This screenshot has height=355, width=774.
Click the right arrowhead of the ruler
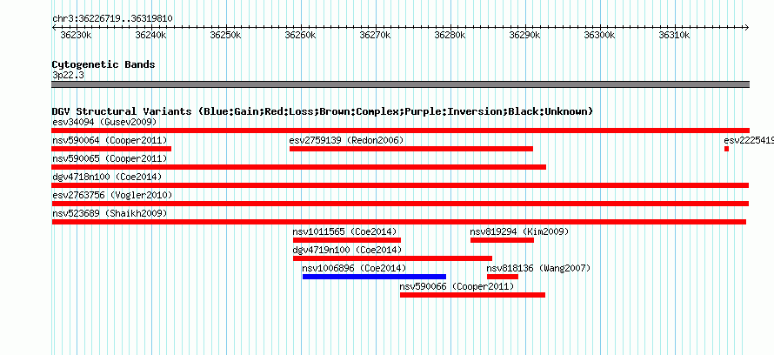click(747, 28)
